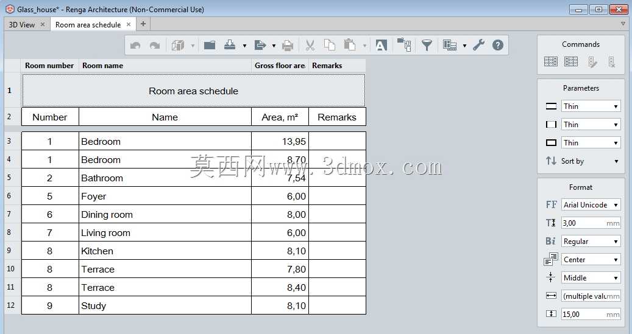The image size is (632, 334).
Task: Select row header 5
Action: point(12,178)
